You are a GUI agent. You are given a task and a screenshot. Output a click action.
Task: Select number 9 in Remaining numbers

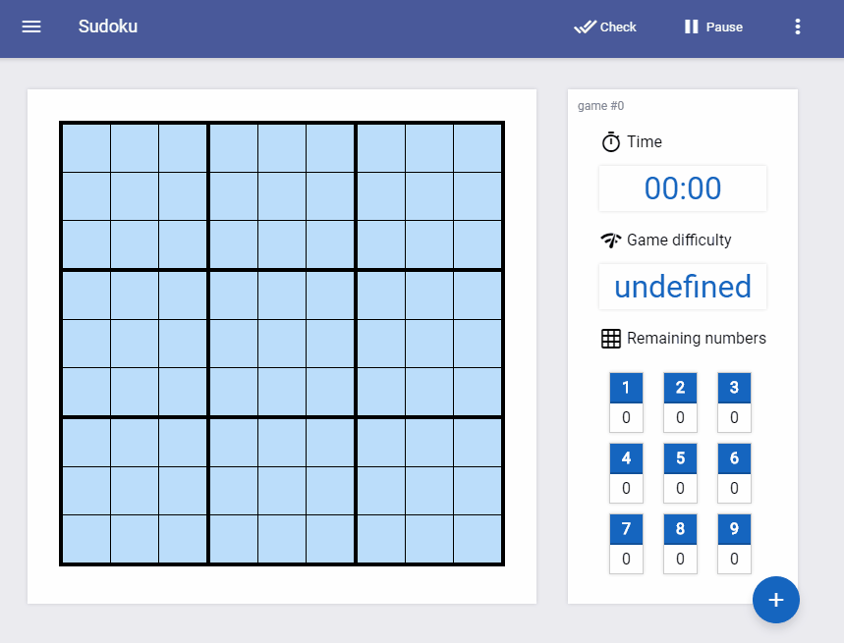(734, 529)
